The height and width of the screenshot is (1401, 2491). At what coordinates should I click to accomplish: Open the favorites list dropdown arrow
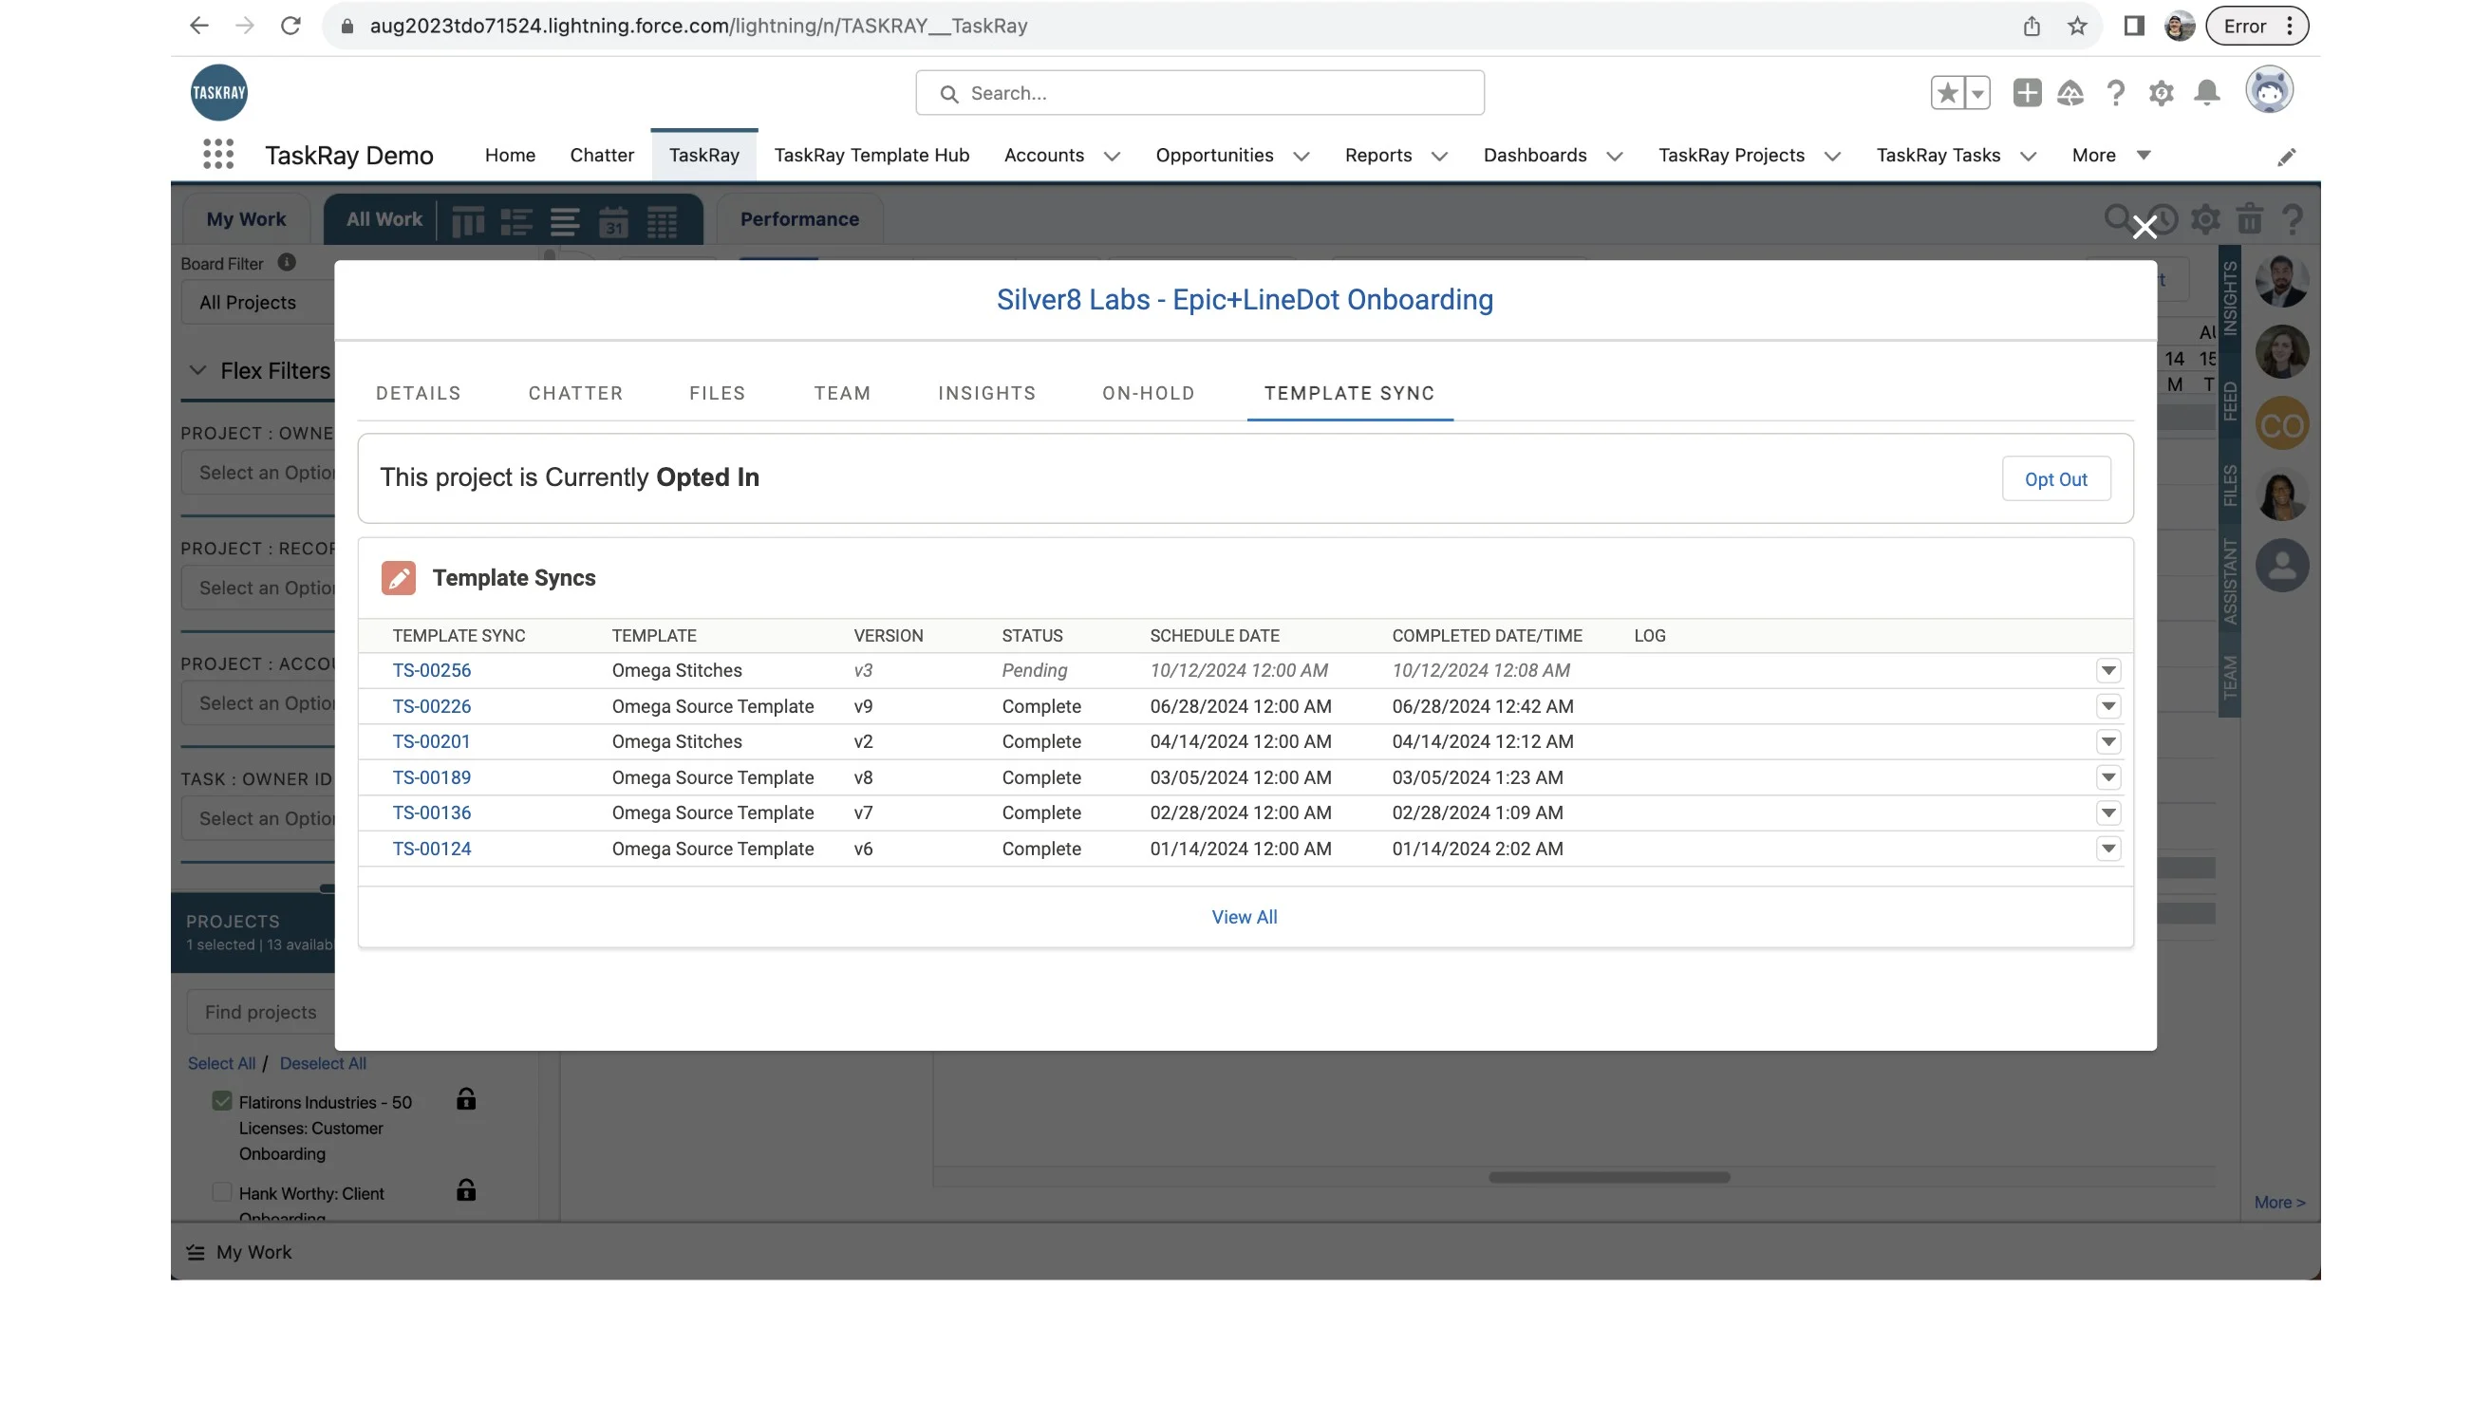(1977, 93)
